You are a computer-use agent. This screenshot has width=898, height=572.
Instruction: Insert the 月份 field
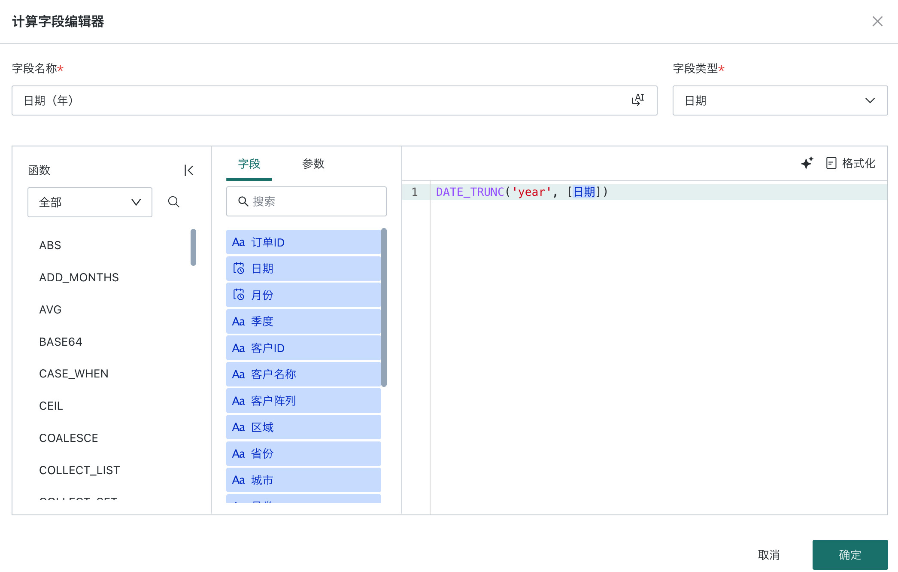[x=303, y=295]
